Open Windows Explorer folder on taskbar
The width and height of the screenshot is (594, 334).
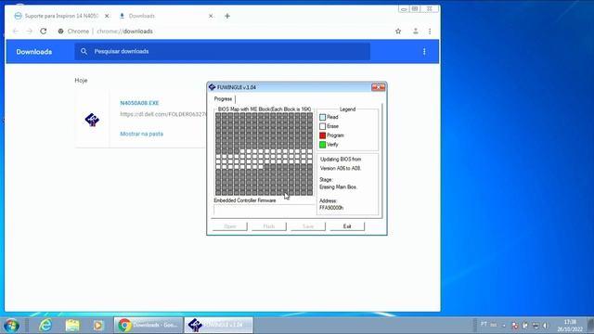tap(72, 326)
